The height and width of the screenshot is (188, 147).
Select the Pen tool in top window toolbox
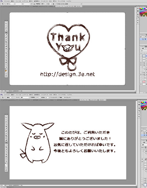tap(6, 56)
